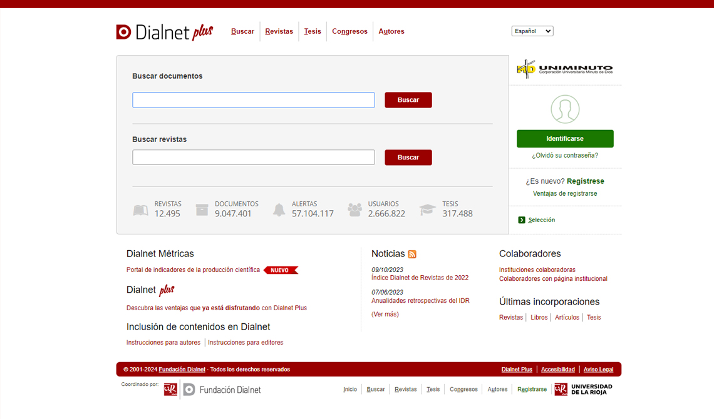
Task: Open Instrucciones para editores link
Action: 246,343
